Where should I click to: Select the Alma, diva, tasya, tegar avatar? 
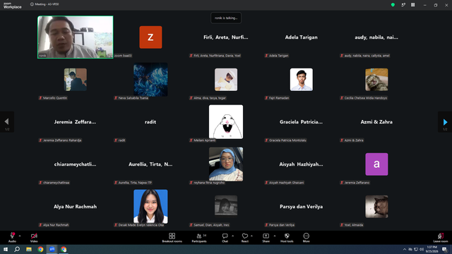pos(226,80)
